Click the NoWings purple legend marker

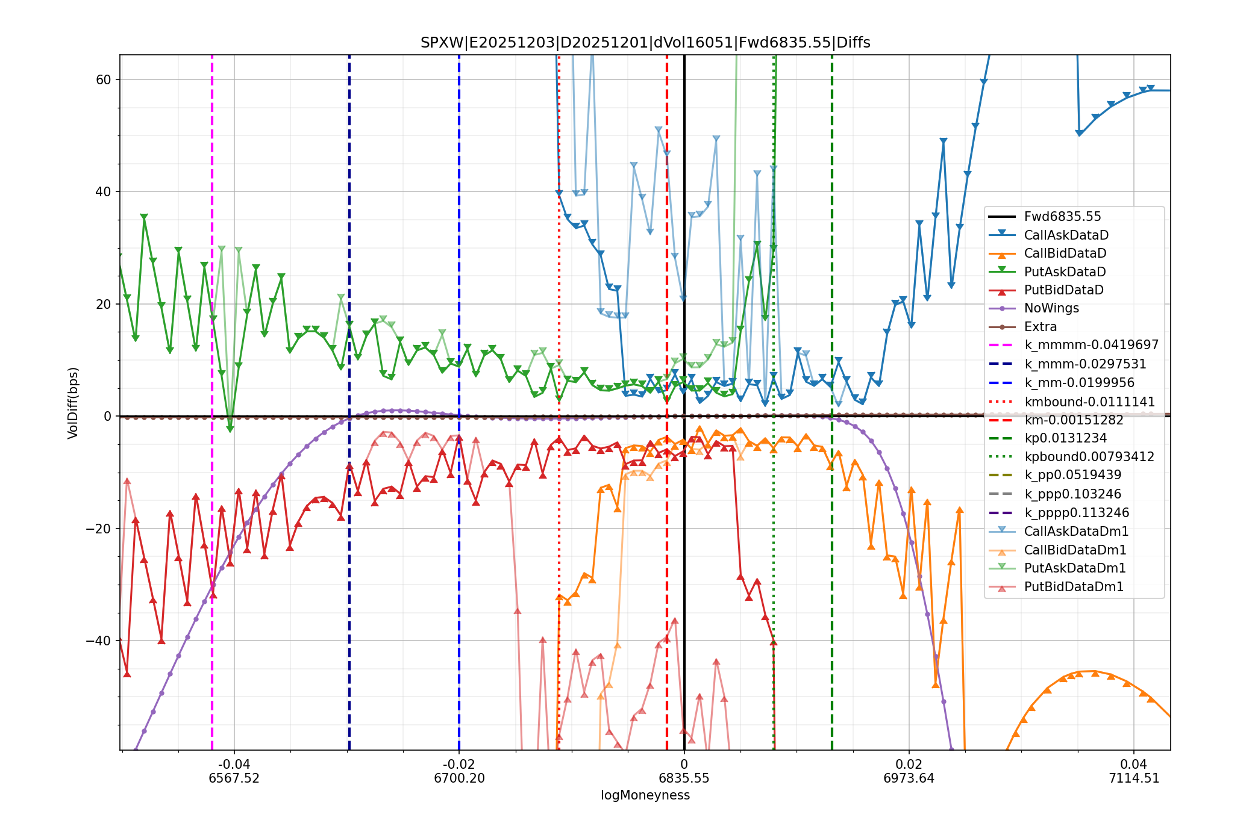pyautogui.click(x=1001, y=308)
